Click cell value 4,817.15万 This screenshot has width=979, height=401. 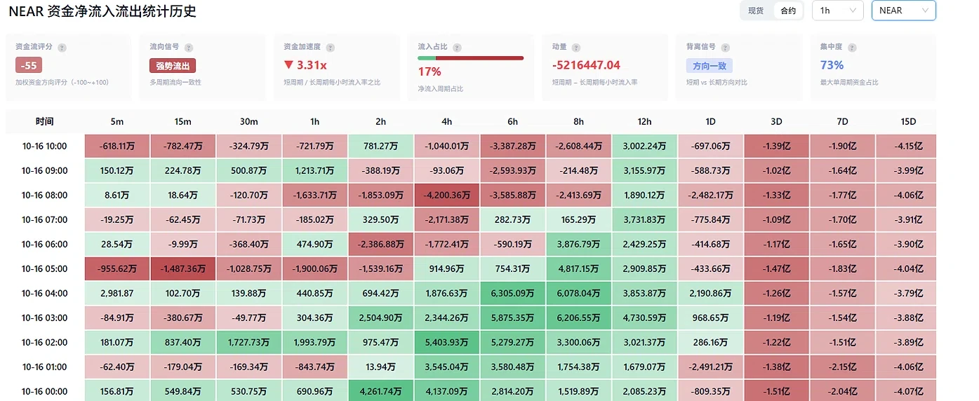click(x=578, y=269)
